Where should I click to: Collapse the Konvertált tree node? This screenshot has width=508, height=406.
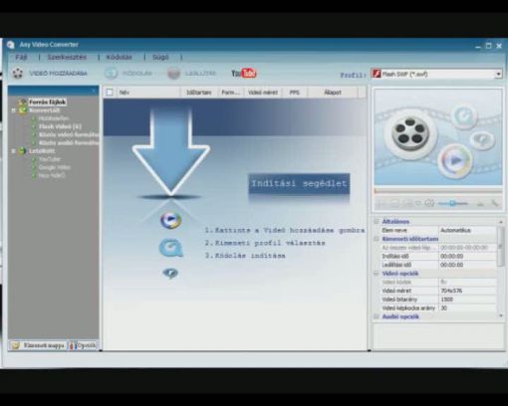(x=14, y=110)
